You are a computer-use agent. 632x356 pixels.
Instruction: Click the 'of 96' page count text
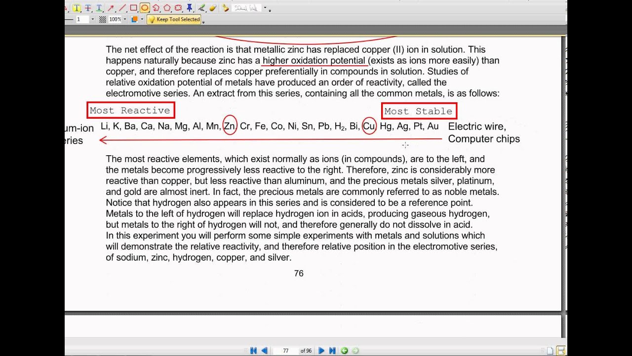point(306,351)
